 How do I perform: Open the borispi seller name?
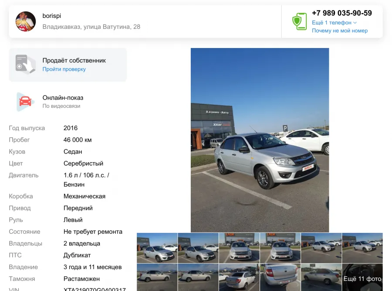pyautogui.click(x=52, y=16)
